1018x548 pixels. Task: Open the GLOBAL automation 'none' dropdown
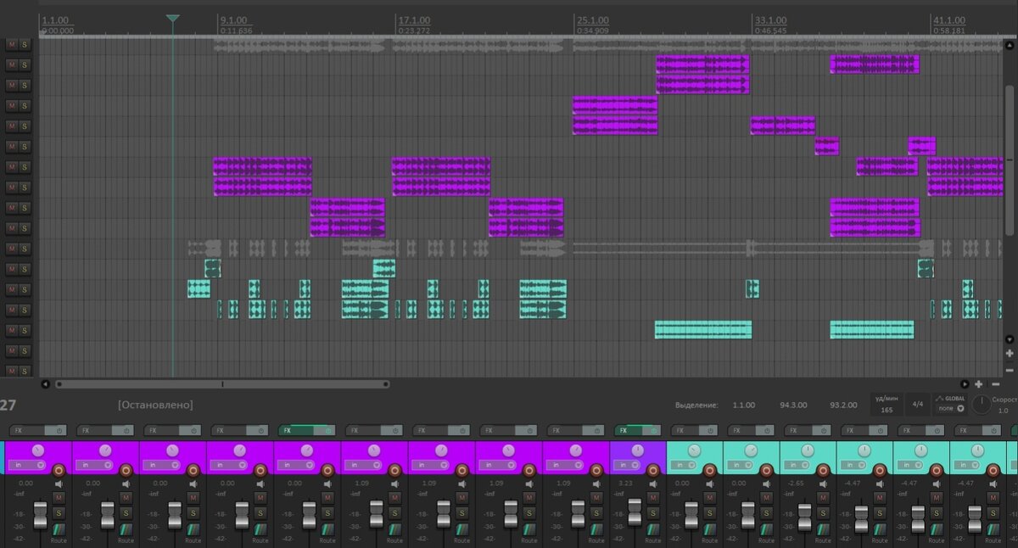[951, 408]
